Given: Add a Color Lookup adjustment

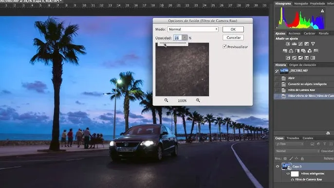Looking at the screenshot, I should pyautogui.click(x=316, y=51).
